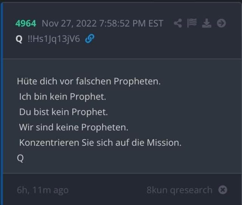
Task: Click the empty header area below the tripcode
Action: click(x=122, y=52)
